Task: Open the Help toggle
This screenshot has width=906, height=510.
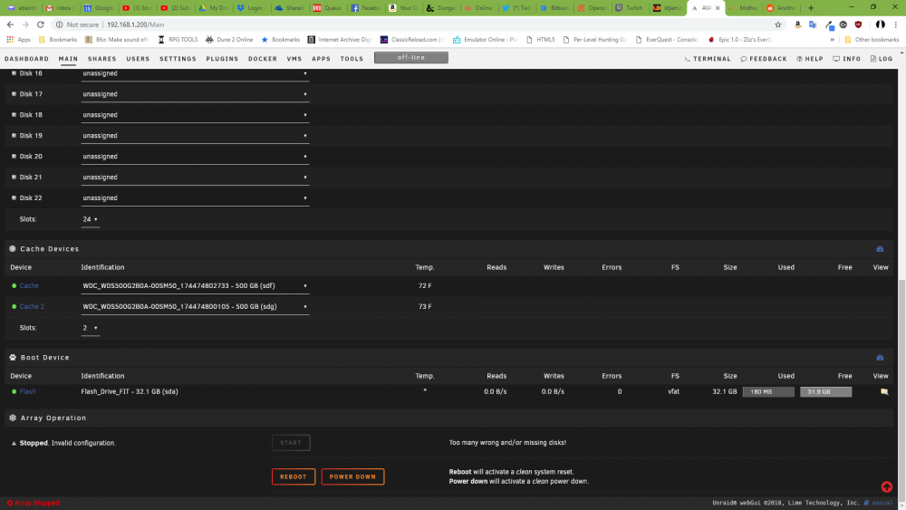Action: tap(809, 59)
